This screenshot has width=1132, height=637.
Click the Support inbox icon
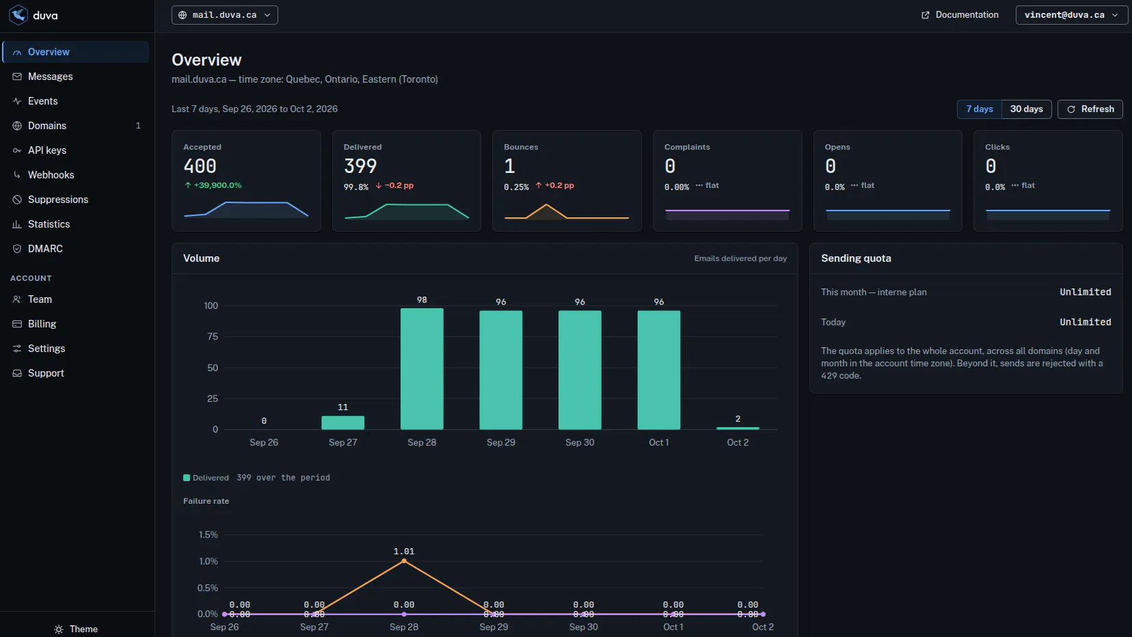[x=17, y=373]
